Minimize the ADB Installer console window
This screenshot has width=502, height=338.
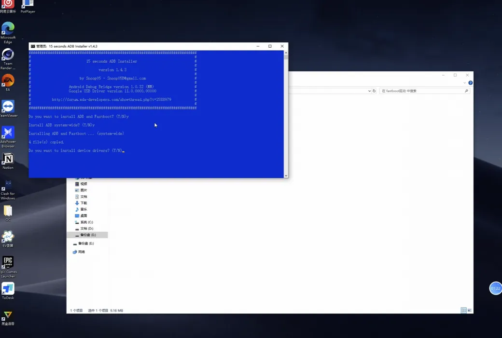pyautogui.click(x=258, y=46)
